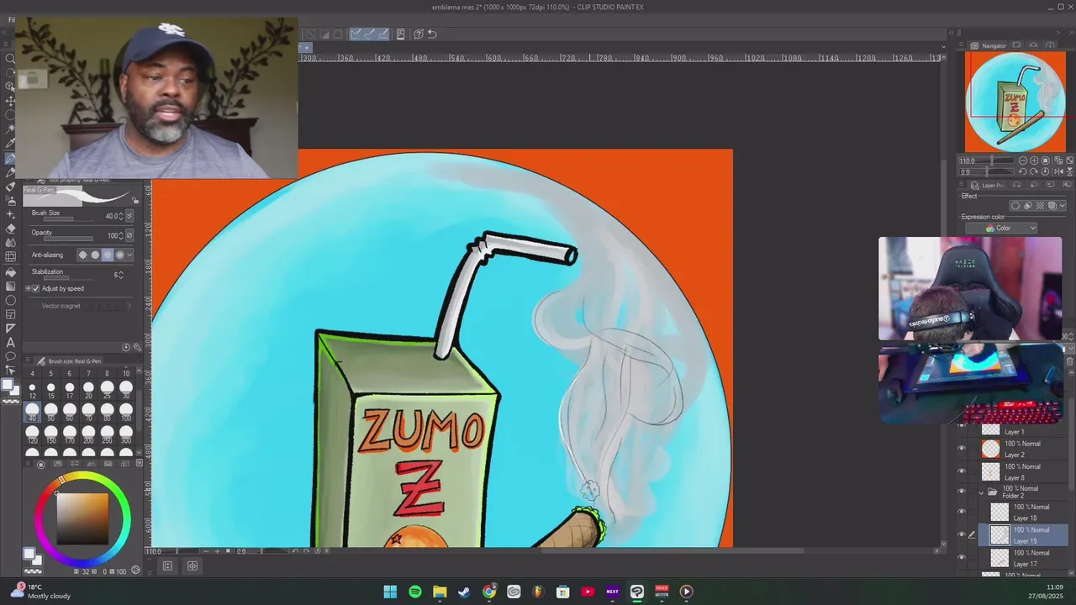1076x605 pixels.
Task: Choose brush size 150 preset
Action: tap(50, 433)
